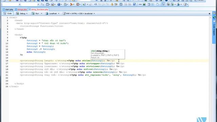
Task: Click the String Length strlen line
Action: point(67,61)
